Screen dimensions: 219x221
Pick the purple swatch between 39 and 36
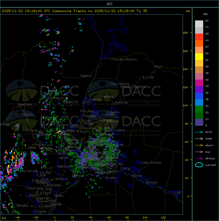[x=199, y=89]
